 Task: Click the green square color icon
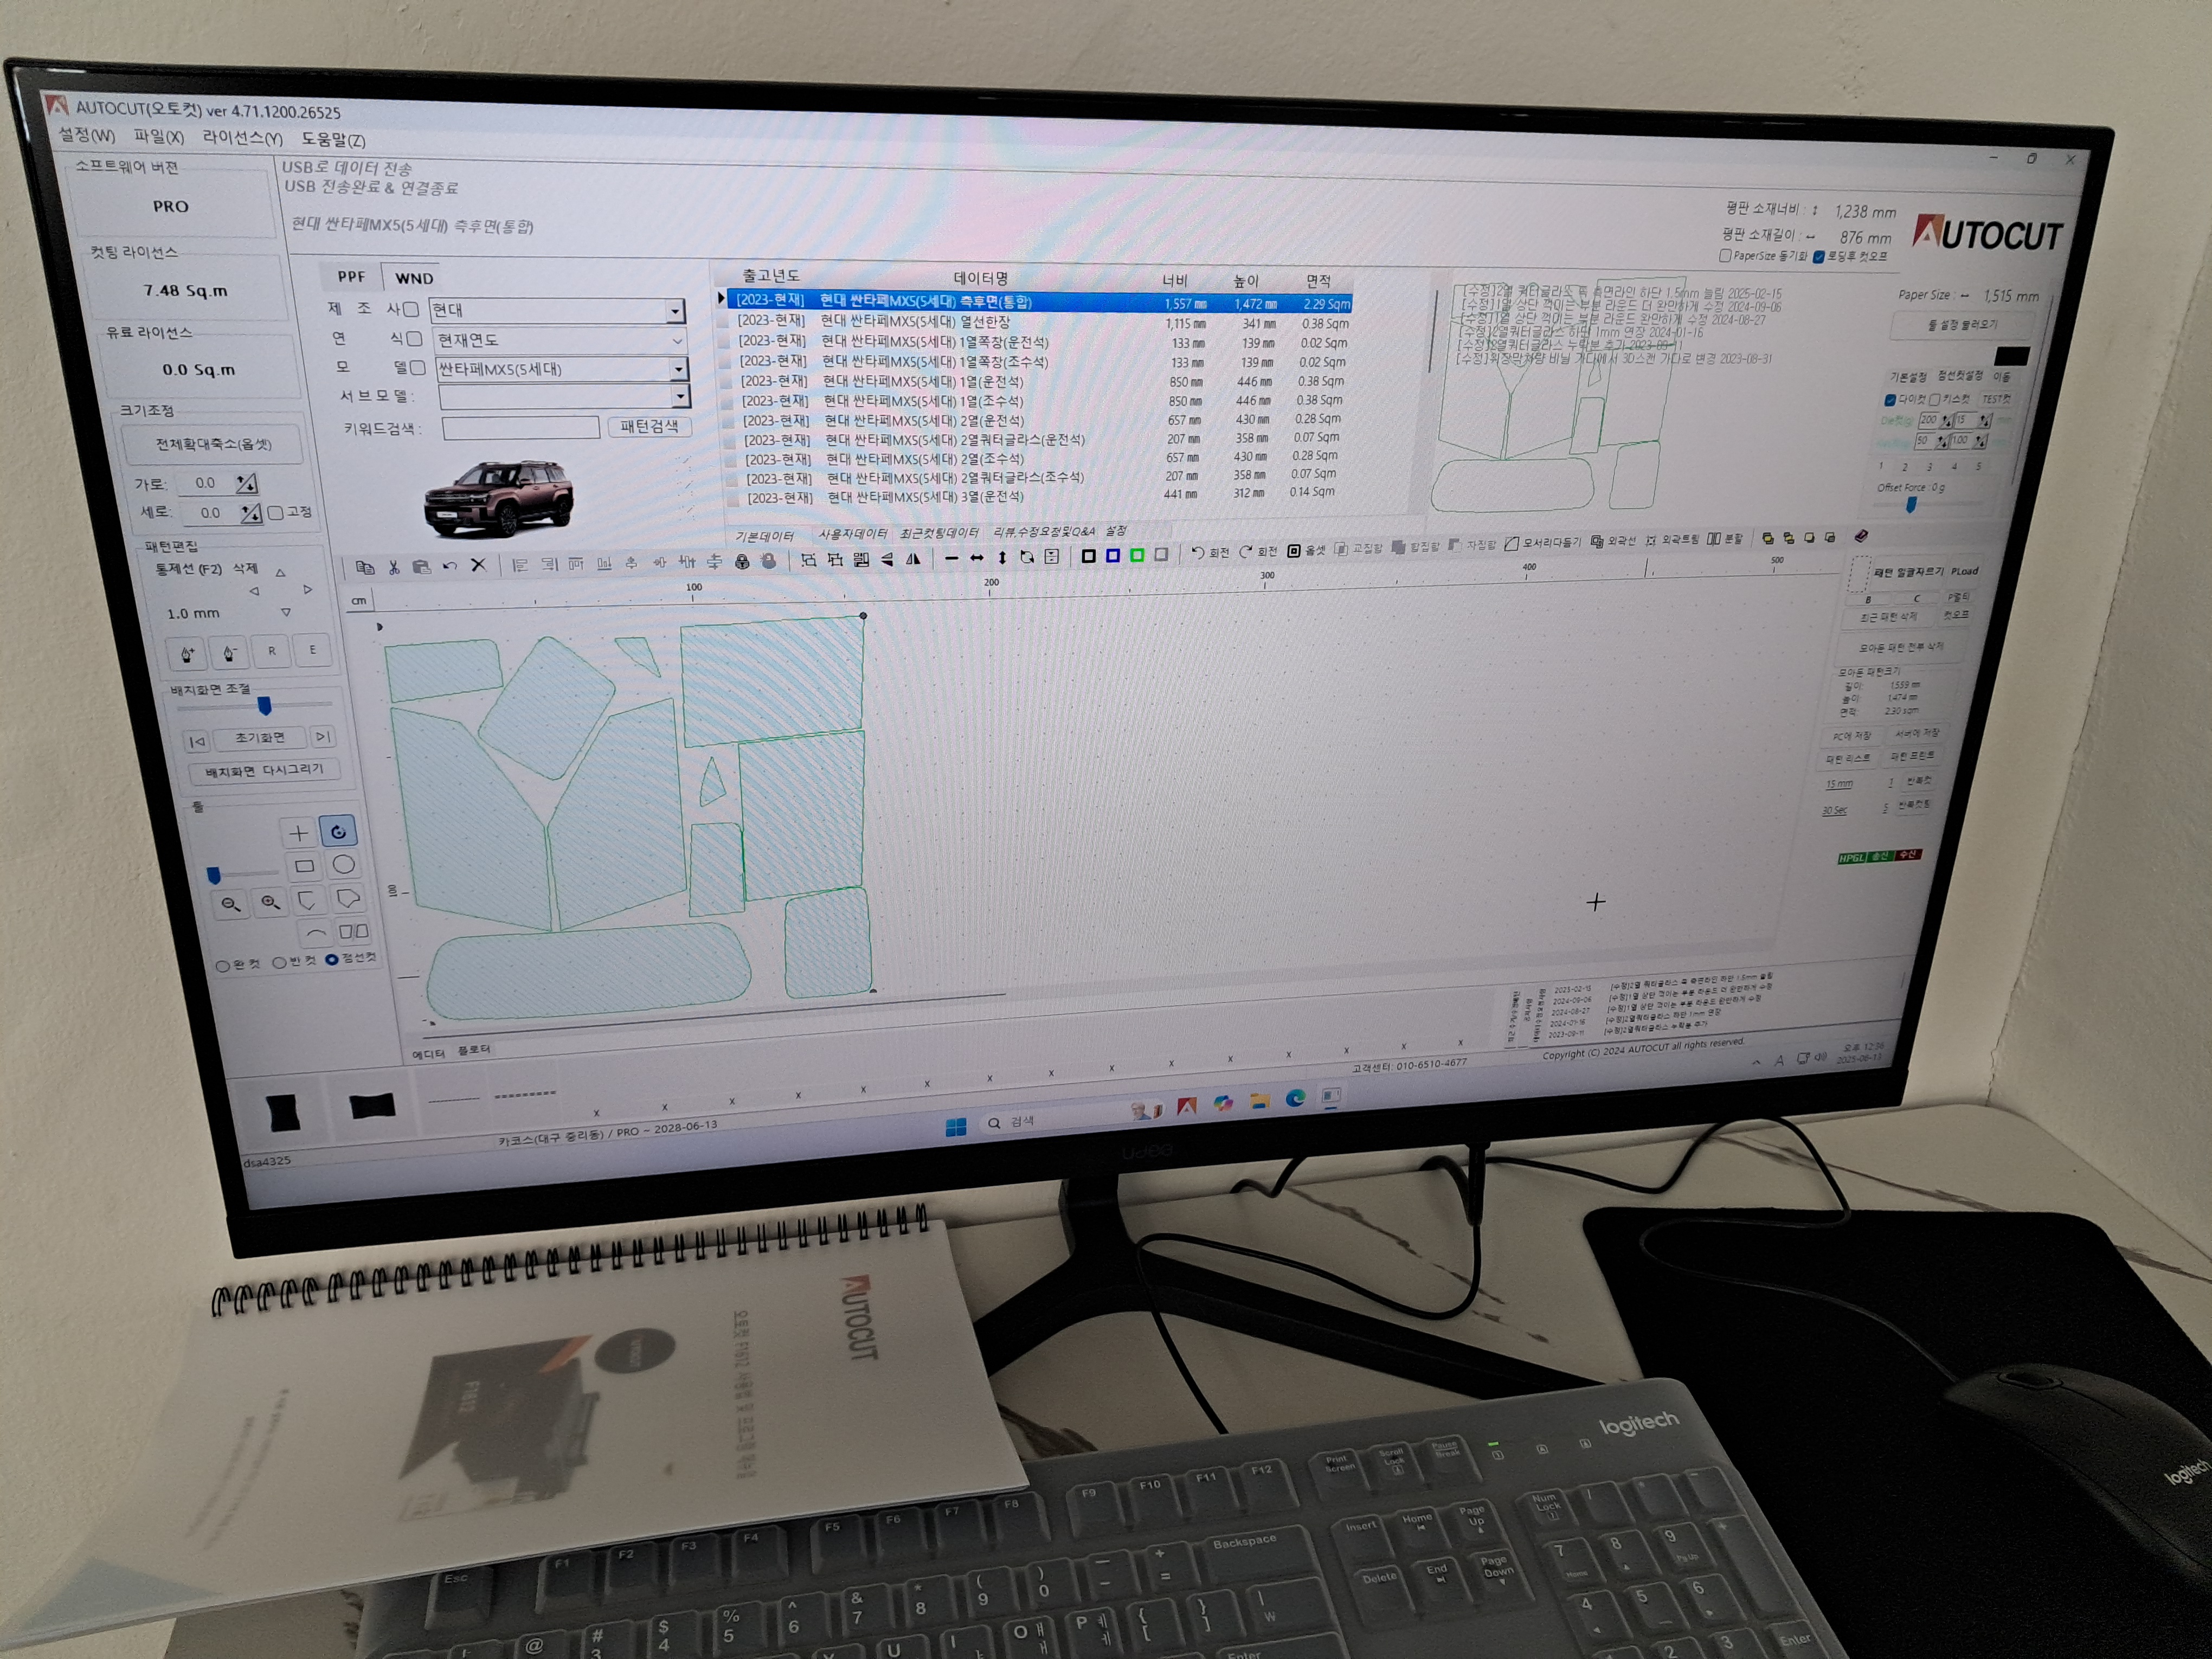pos(1136,556)
